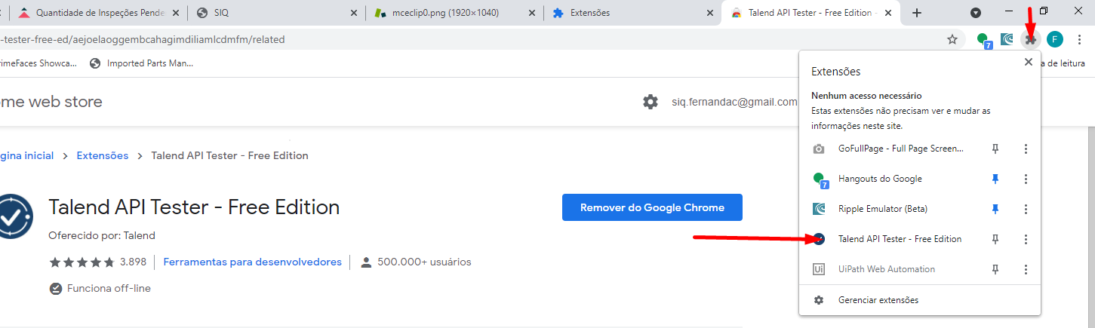Click the Ripple Emulator toolbar icon
The width and height of the screenshot is (1095, 328).
tap(1007, 39)
